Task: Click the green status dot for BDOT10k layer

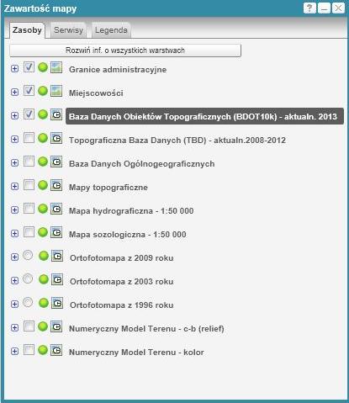Action: tap(43, 114)
